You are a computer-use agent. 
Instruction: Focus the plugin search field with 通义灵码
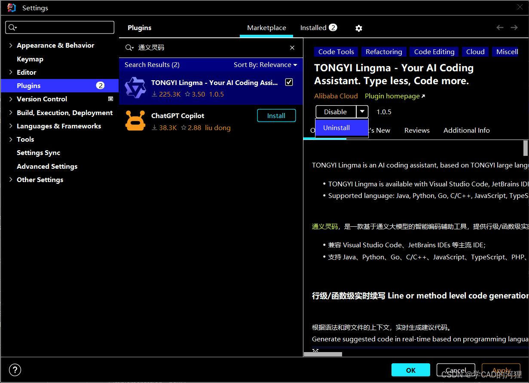pos(211,48)
